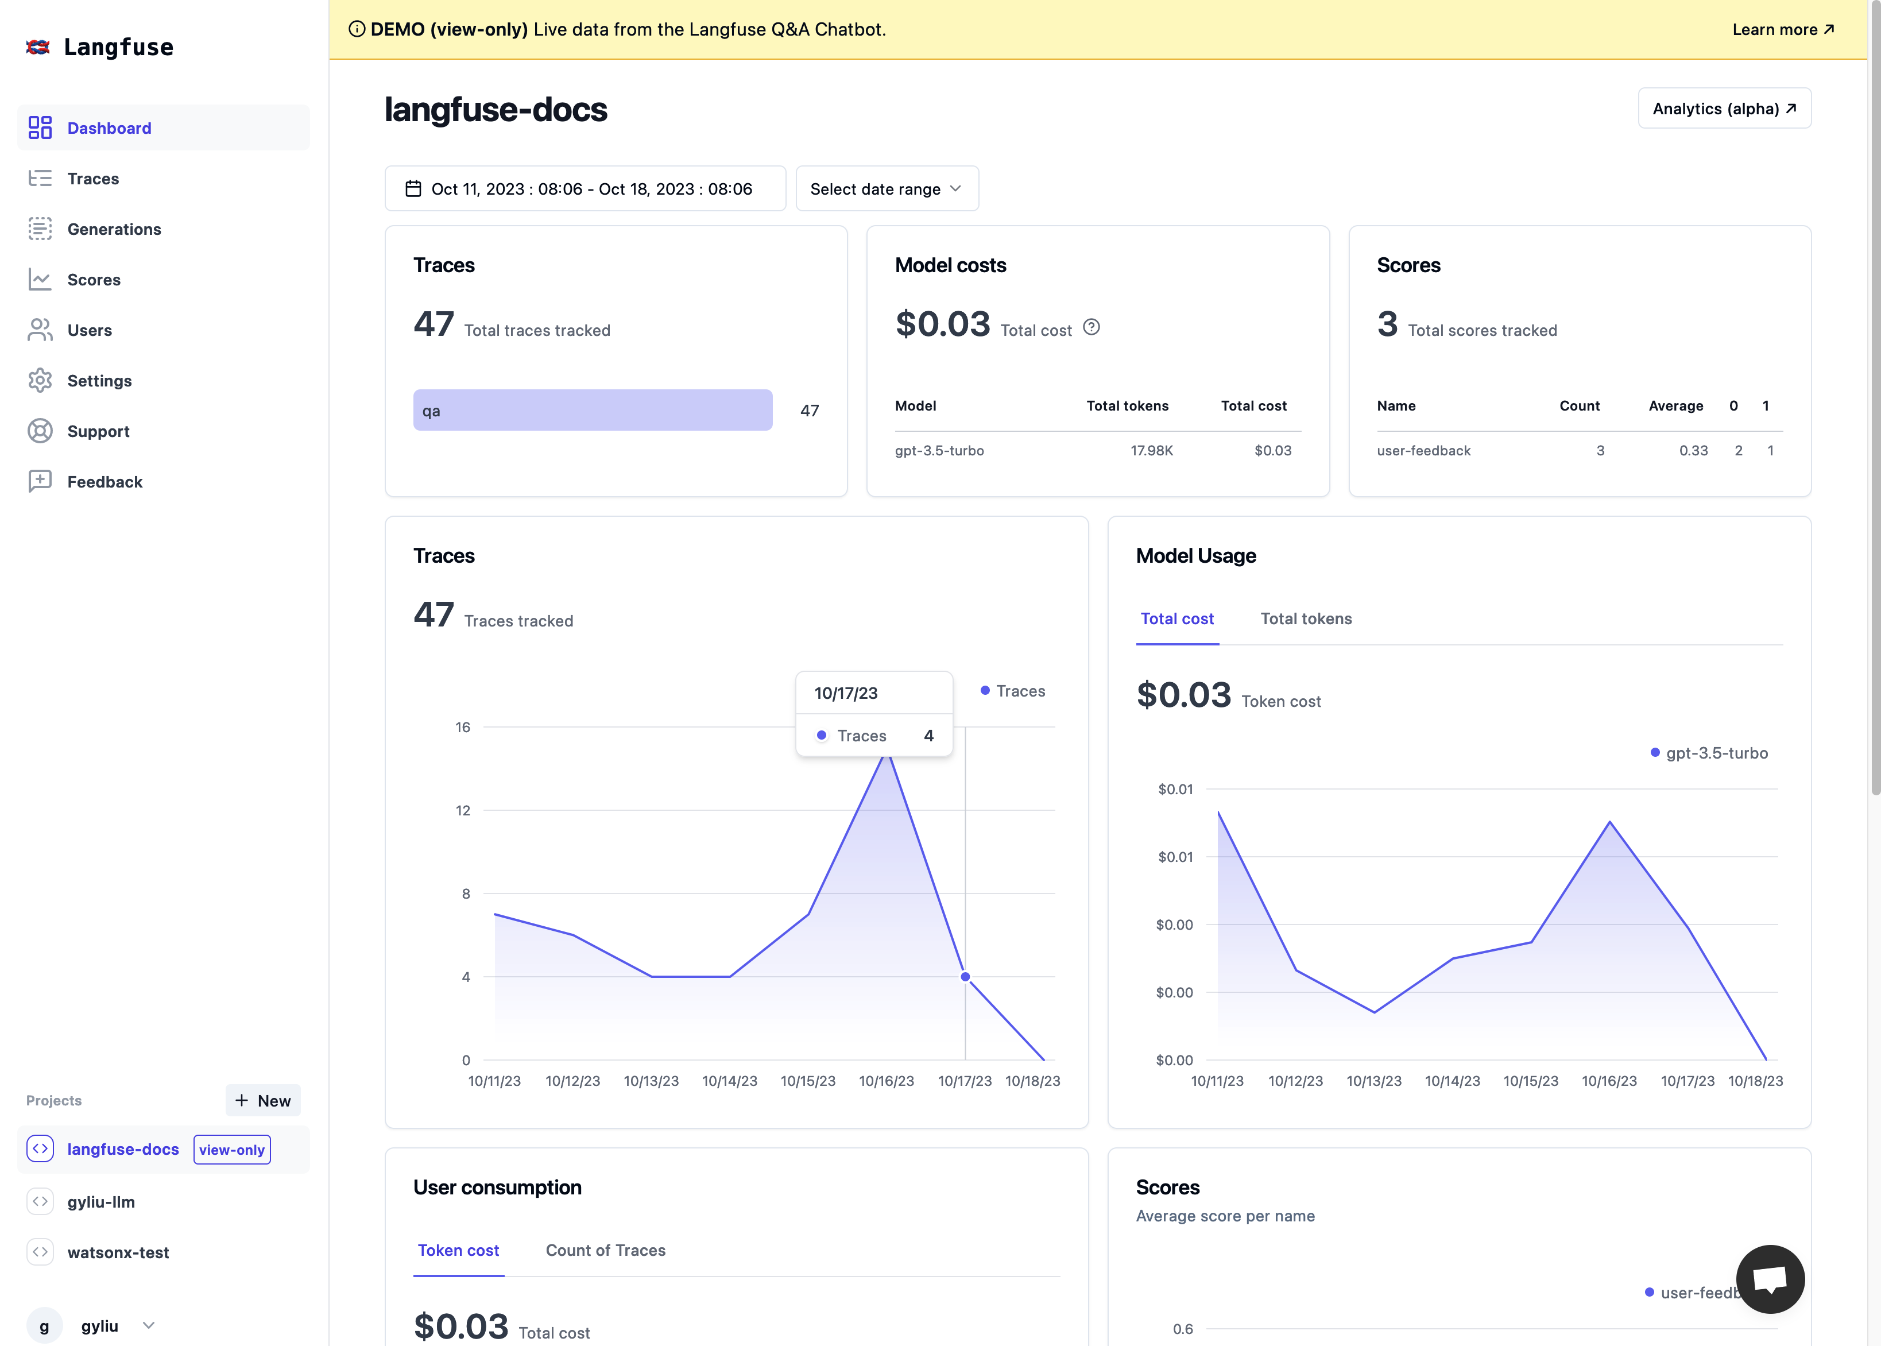Click the 17.98K total tokens value
This screenshot has width=1881, height=1346.
click(x=1152, y=450)
